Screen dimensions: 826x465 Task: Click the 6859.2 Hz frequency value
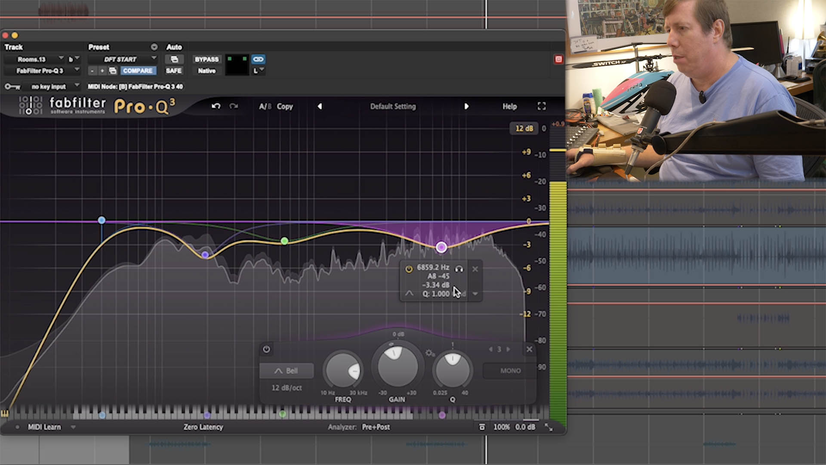pyautogui.click(x=433, y=267)
